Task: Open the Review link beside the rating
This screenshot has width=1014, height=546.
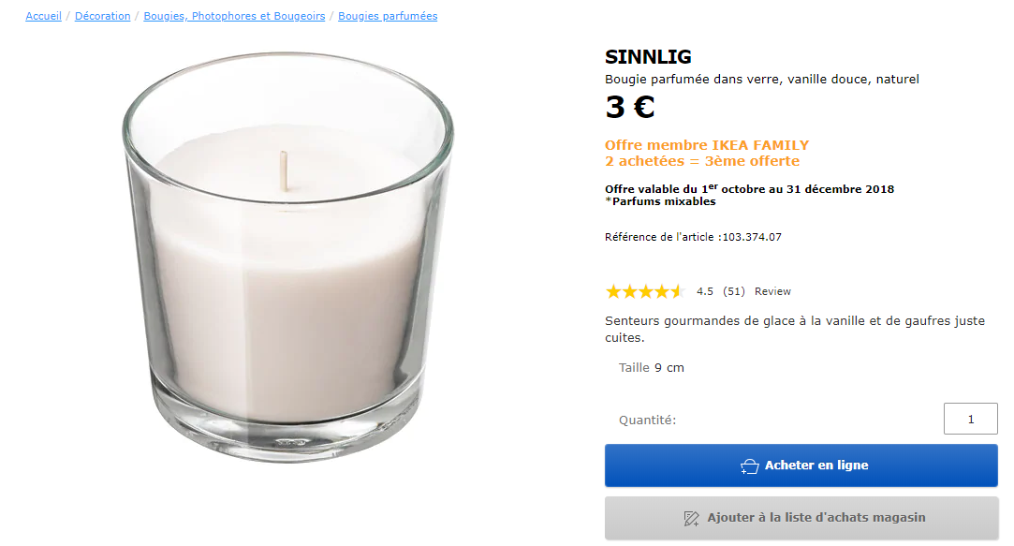Action: pyautogui.click(x=772, y=291)
